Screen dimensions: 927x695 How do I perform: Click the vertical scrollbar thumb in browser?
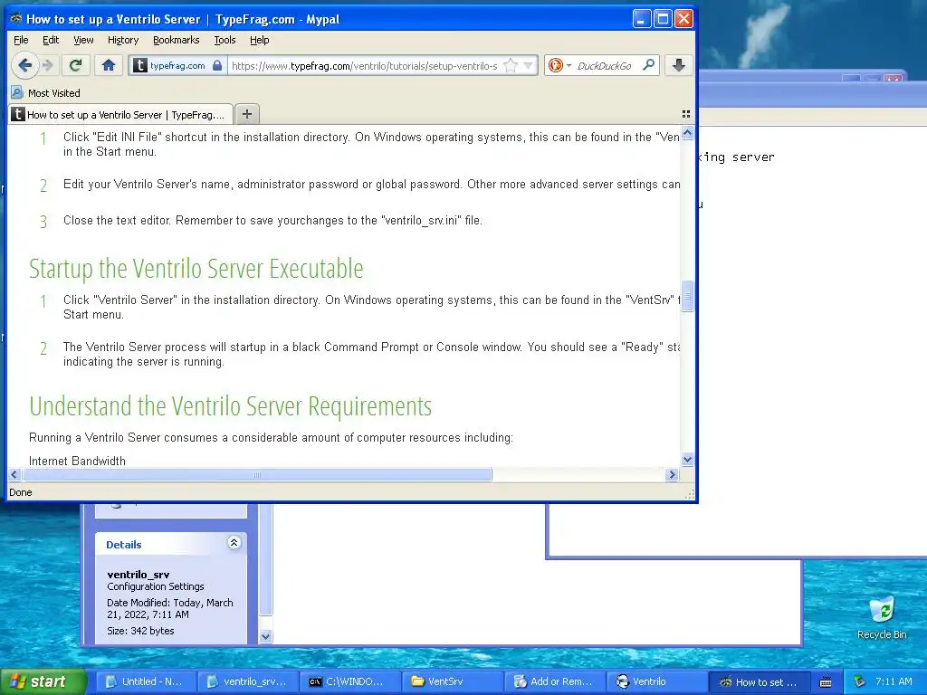click(x=687, y=296)
